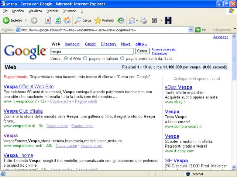Click the Cerca magnifier toolbar icon
Image resolution: width=237 pixels, height=177 pixels.
83,20
